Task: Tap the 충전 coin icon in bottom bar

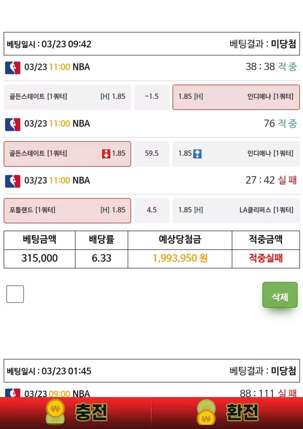Action: pyautogui.click(x=56, y=412)
